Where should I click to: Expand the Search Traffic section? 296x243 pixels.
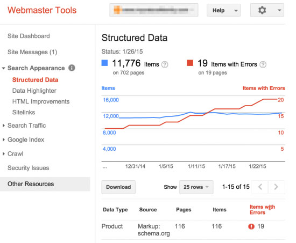click(x=3, y=126)
